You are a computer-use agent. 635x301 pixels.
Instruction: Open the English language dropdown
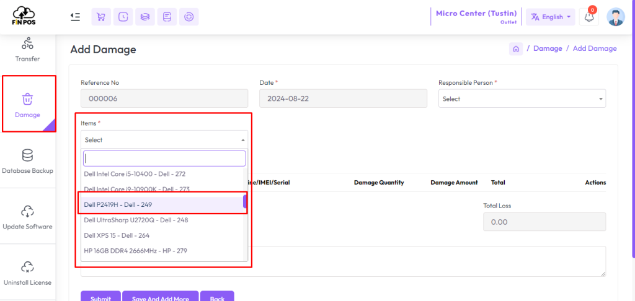point(551,17)
